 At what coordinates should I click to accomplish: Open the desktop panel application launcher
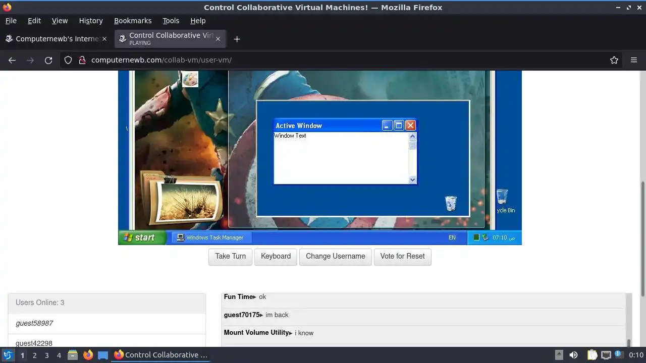[8, 355]
